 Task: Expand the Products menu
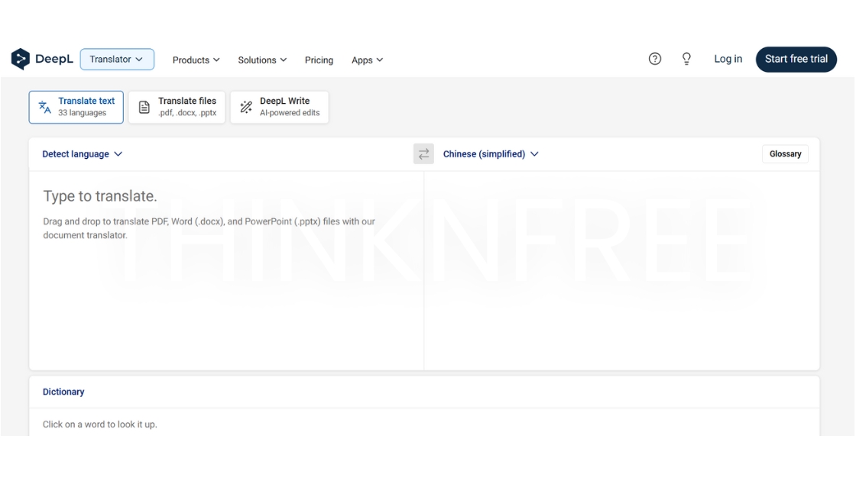196,60
